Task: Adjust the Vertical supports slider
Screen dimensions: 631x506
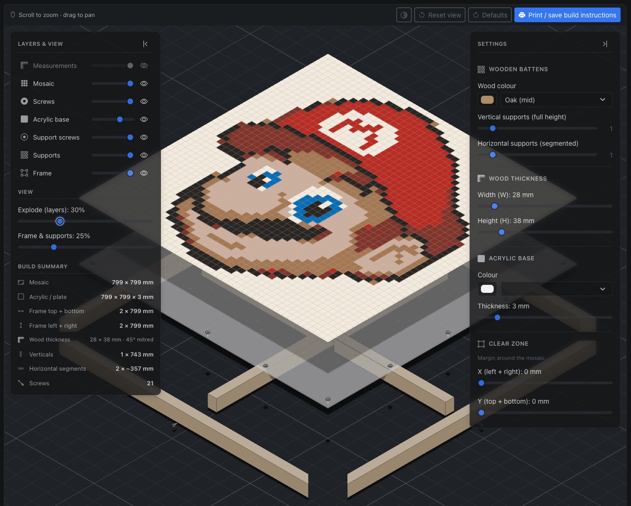Action: pos(538,128)
